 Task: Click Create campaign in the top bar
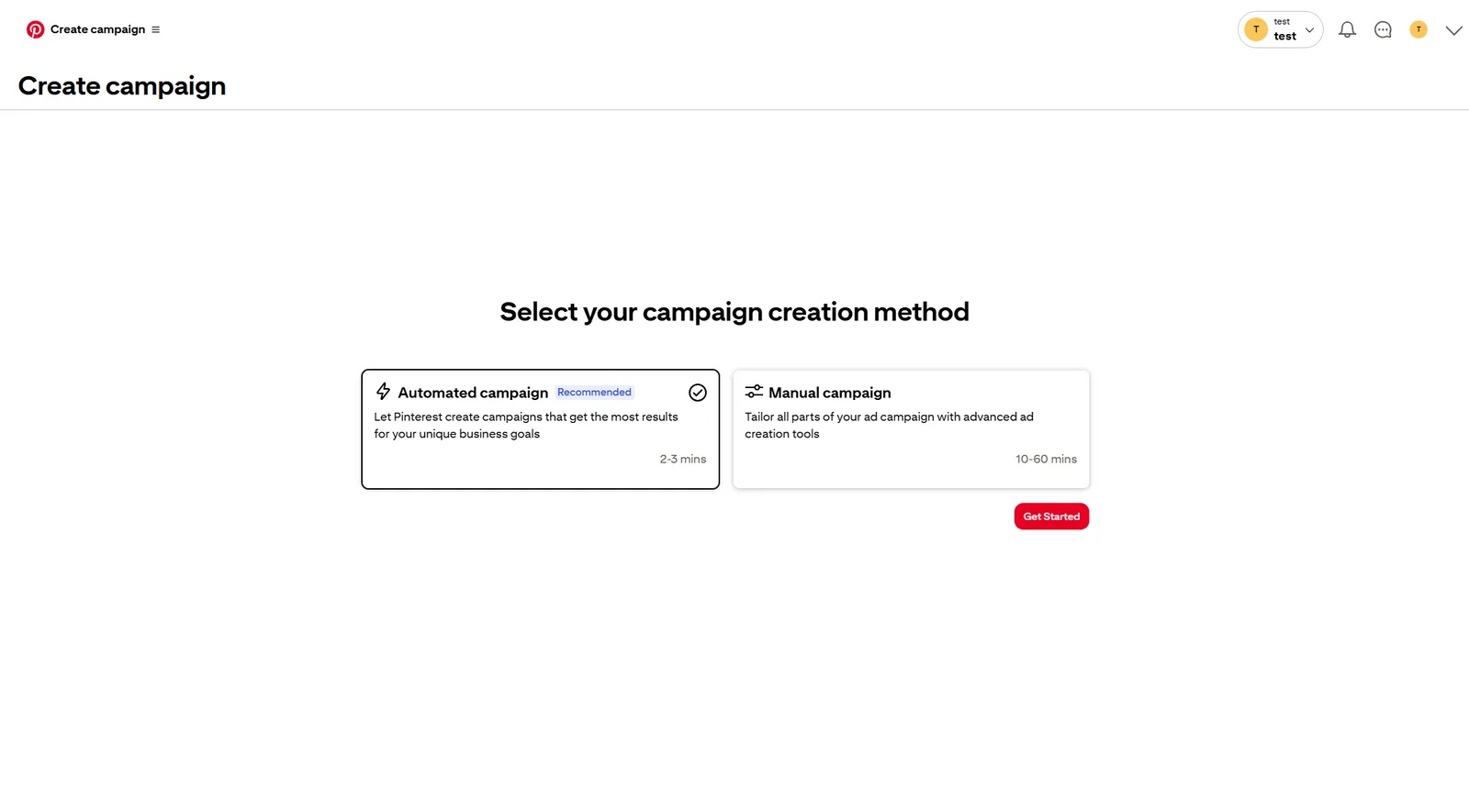[x=97, y=28]
